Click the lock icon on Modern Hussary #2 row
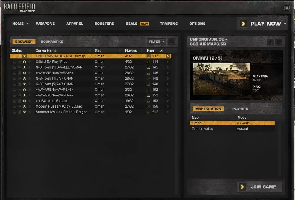This screenshot has height=200, width=295. tap(14, 106)
